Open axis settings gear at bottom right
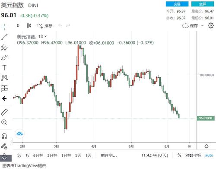216x171 pixels. [206, 146]
